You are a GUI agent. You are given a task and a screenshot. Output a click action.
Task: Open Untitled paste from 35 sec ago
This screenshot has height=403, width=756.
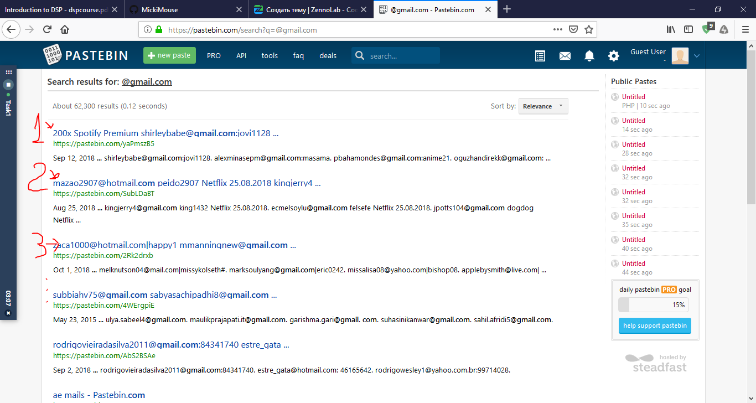click(x=633, y=216)
